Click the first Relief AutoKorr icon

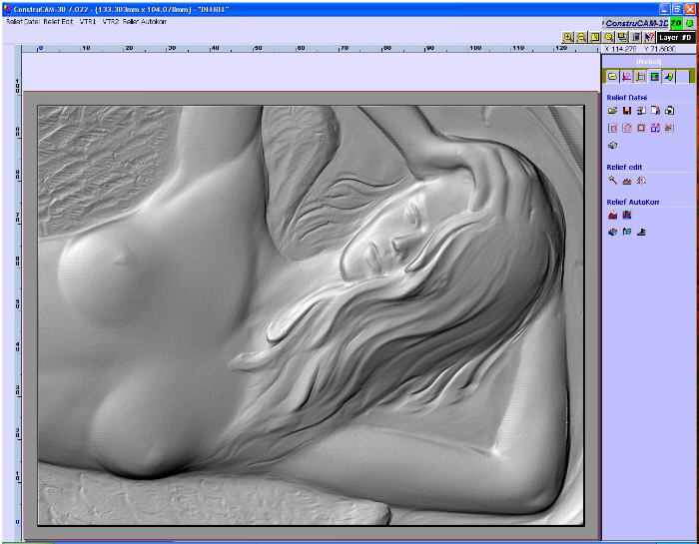[612, 215]
